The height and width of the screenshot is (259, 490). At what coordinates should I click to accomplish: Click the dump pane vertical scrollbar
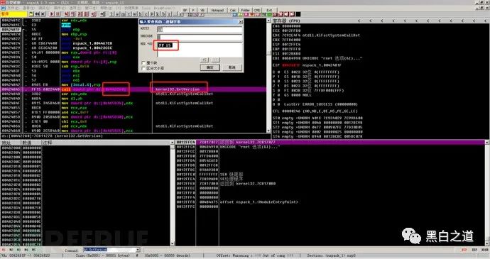(173, 193)
